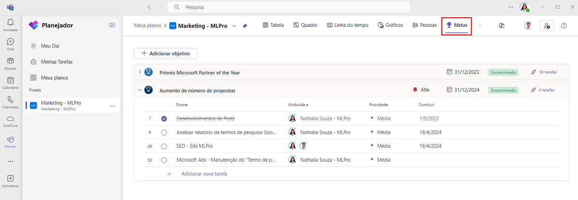Expand Prêmio Microsoft Partner of the Year
Screen dimensions: 578x200
pyautogui.click(x=140, y=72)
